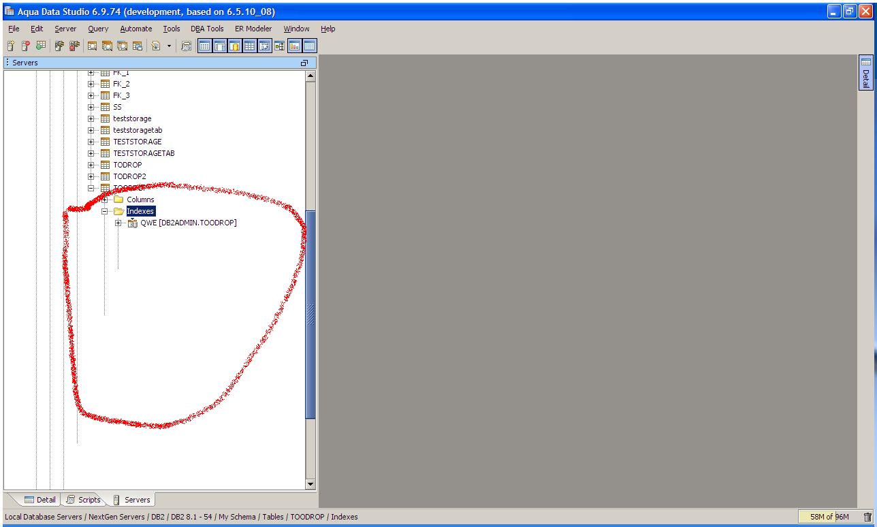The image size is (877, 527).
Task: Toggle the yellow database cylinder toolbar button
Action: [234, 46]
